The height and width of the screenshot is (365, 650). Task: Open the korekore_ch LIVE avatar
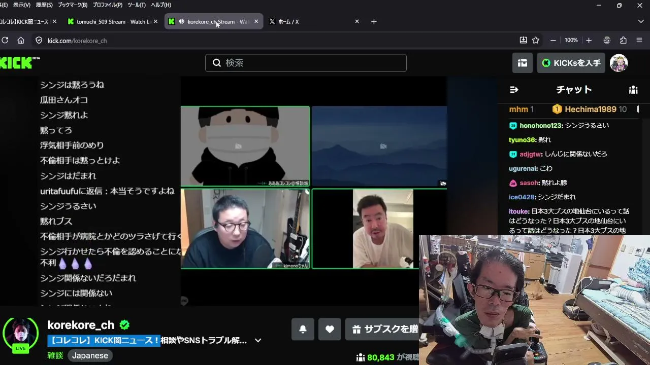tap(20, 335)
